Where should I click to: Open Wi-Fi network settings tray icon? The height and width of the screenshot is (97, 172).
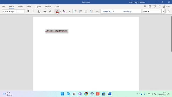(149, 94)
